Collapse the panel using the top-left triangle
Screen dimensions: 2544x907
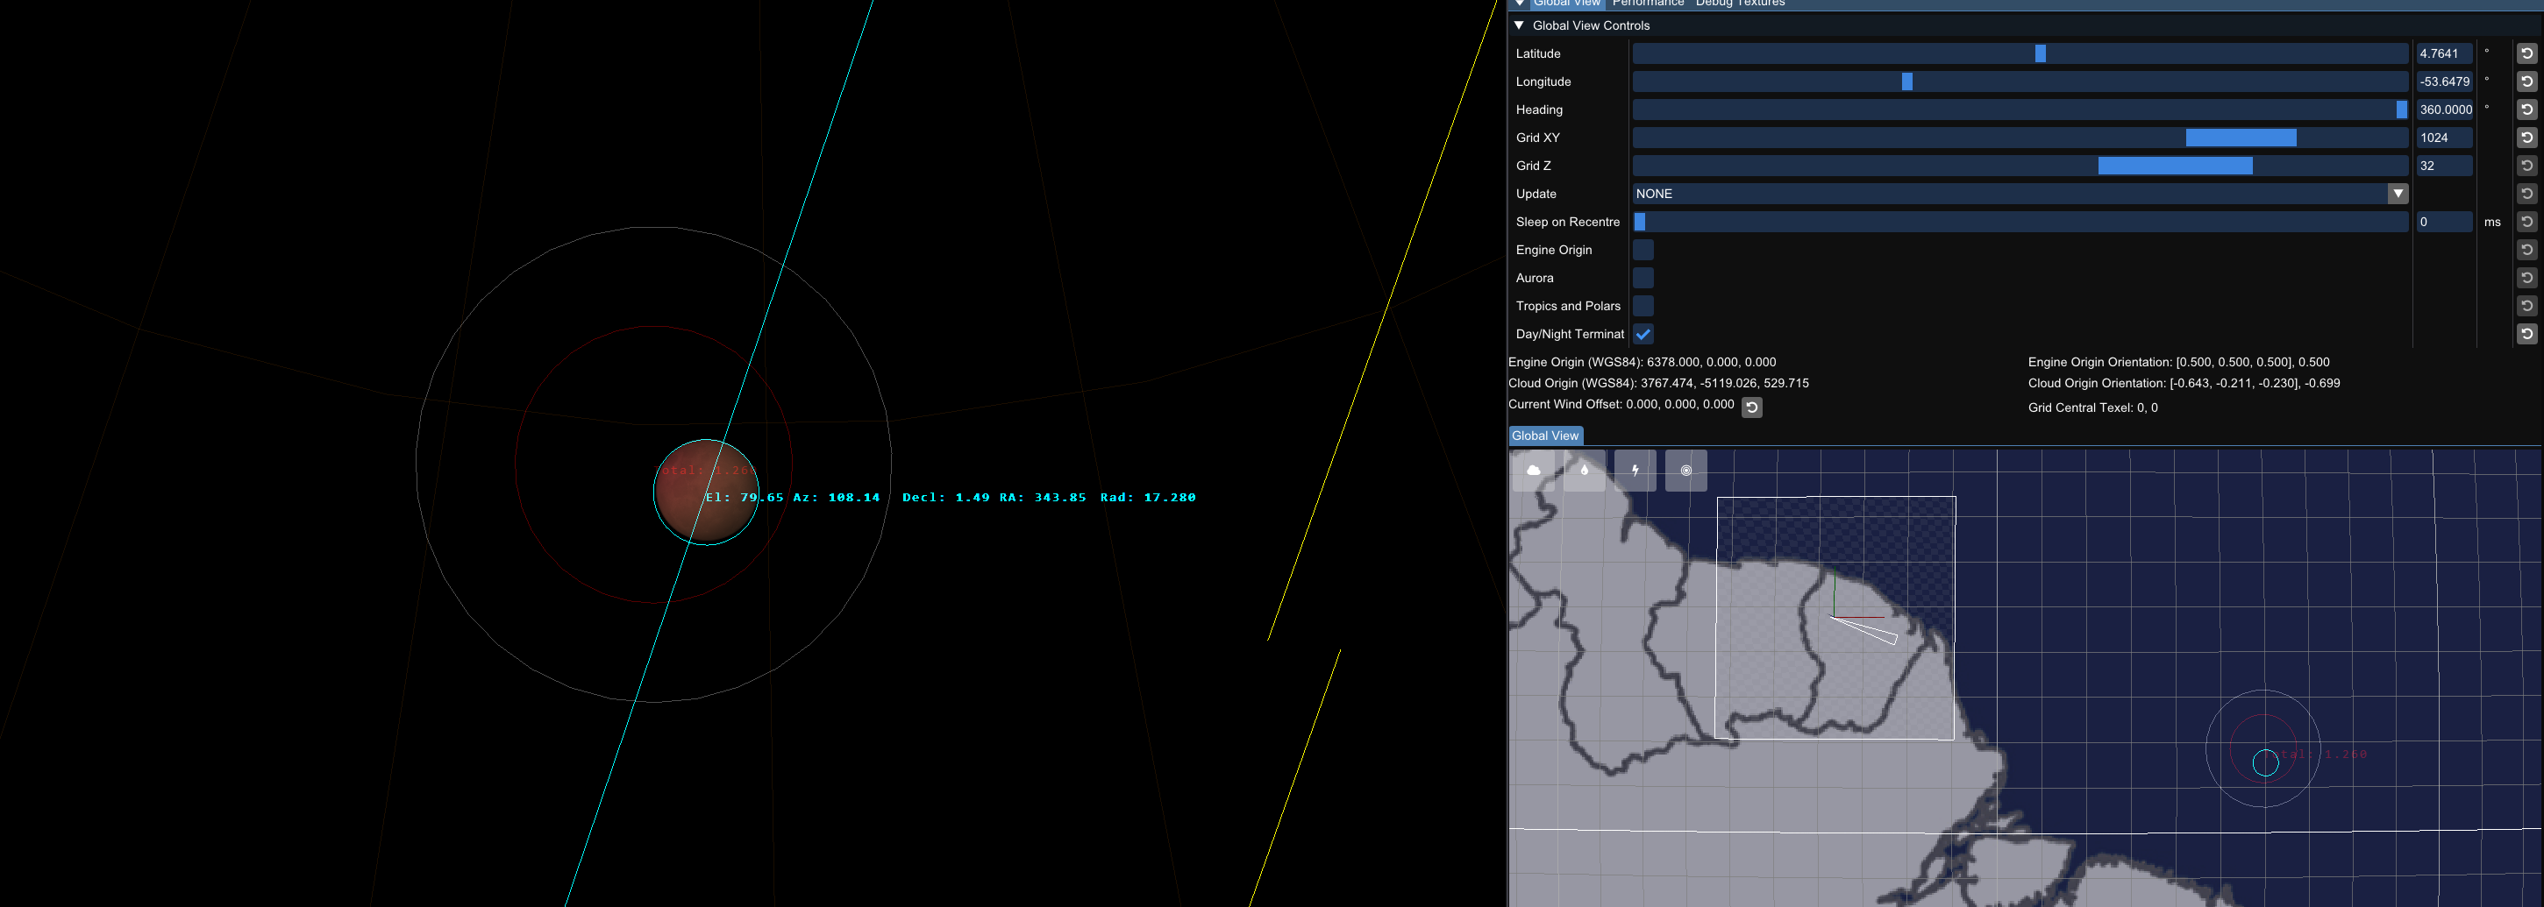coord(1520,3)
